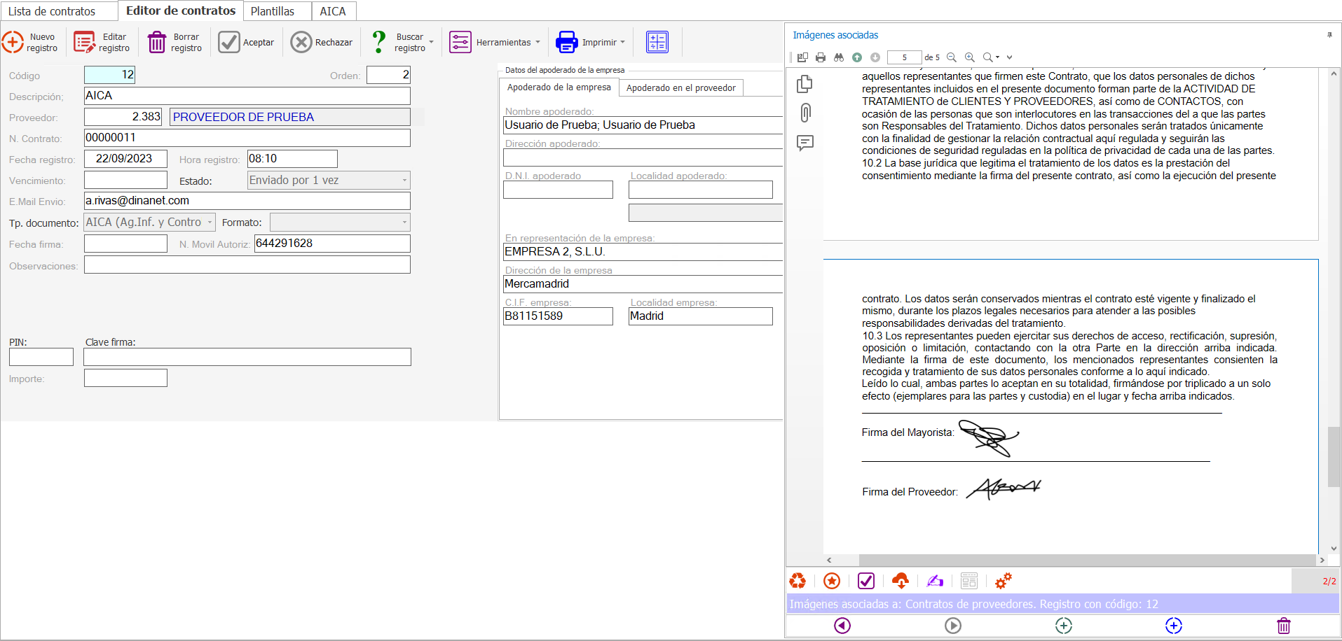Pin the Imágenes asociadas panel
Viewport: 1342px width, 641px height.
[1329, 35]
